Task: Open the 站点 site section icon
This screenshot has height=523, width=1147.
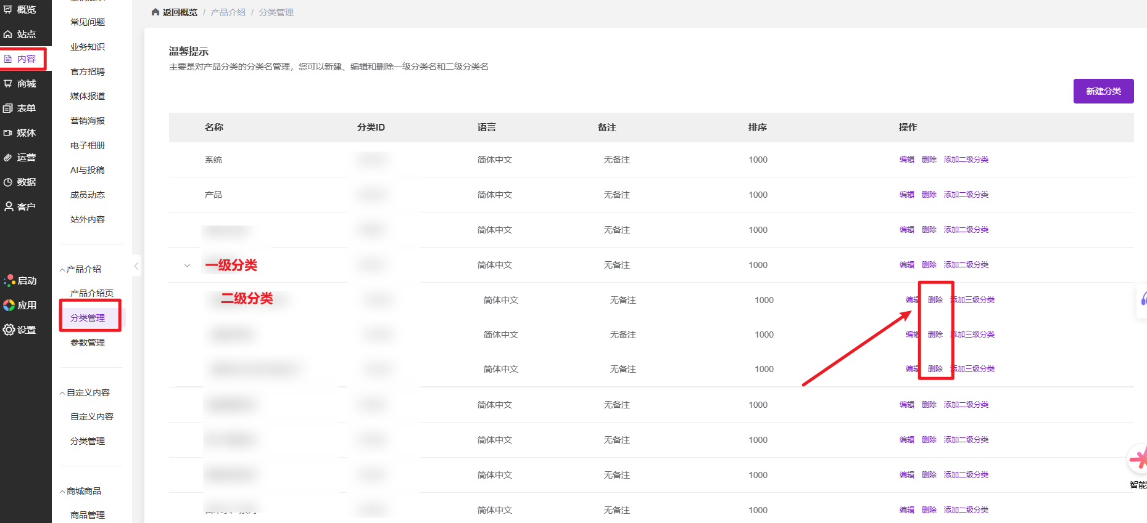Action: (x=8, y=34)
